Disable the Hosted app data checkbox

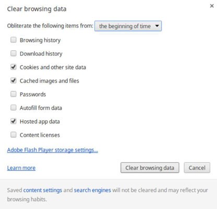coord(14,121)
